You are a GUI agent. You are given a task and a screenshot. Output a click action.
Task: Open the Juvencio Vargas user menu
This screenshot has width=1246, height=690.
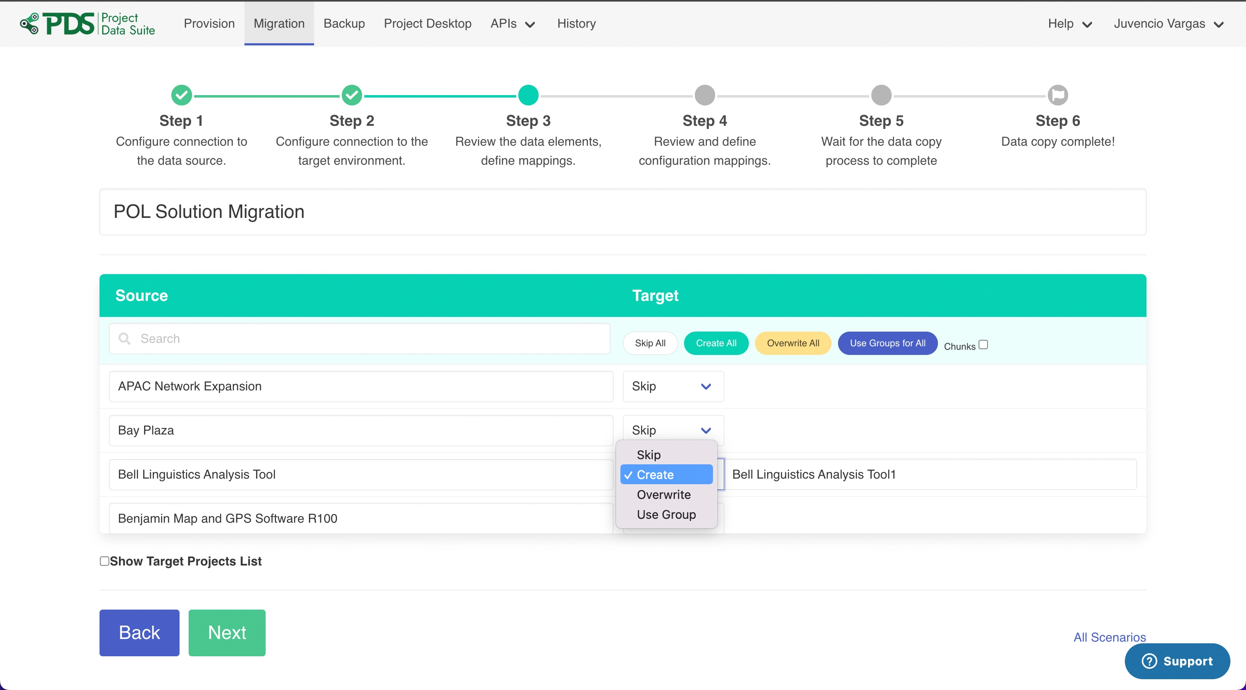(x=1168, y=24)
